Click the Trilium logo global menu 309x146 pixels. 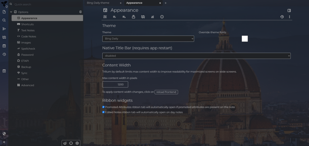(4, 3)
